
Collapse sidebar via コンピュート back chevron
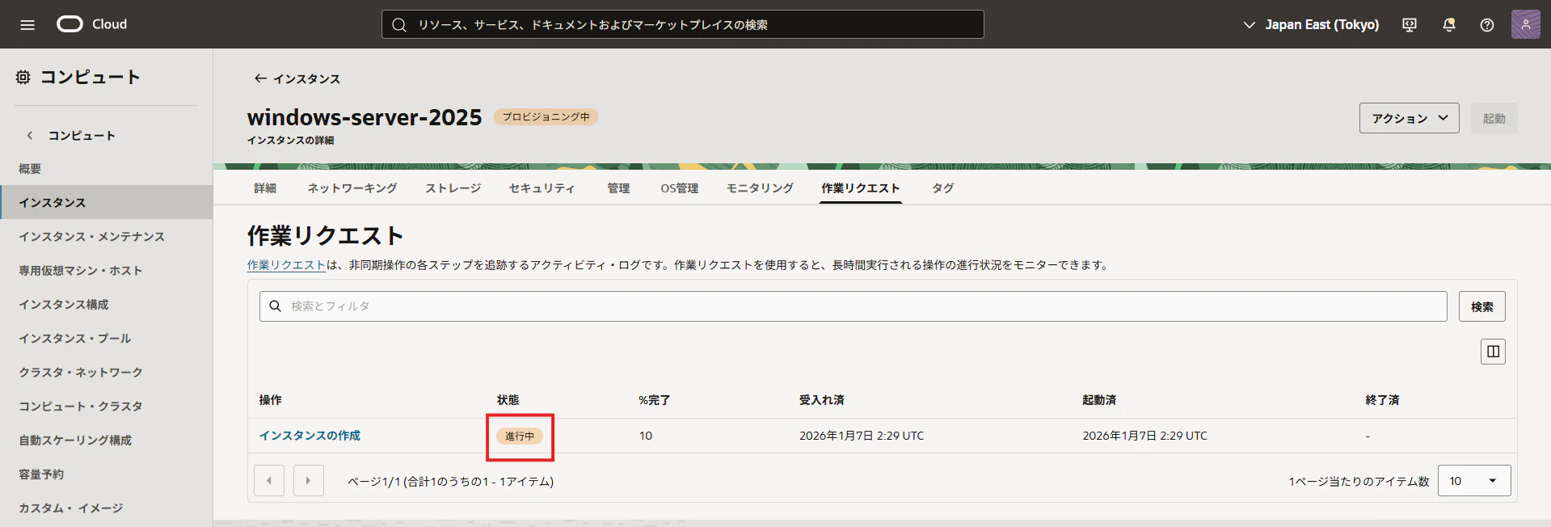pyautogui.click(x=30, y=136)
